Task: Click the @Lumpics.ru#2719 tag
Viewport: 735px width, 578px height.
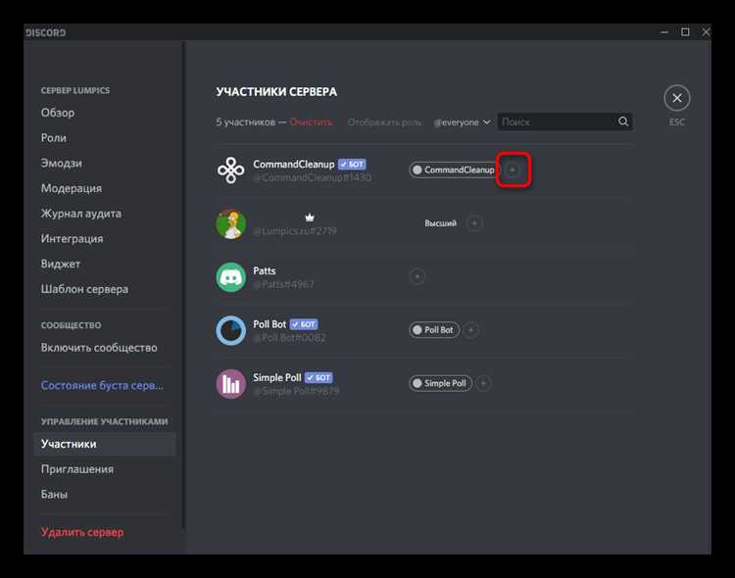Action: tap(295, 231)
